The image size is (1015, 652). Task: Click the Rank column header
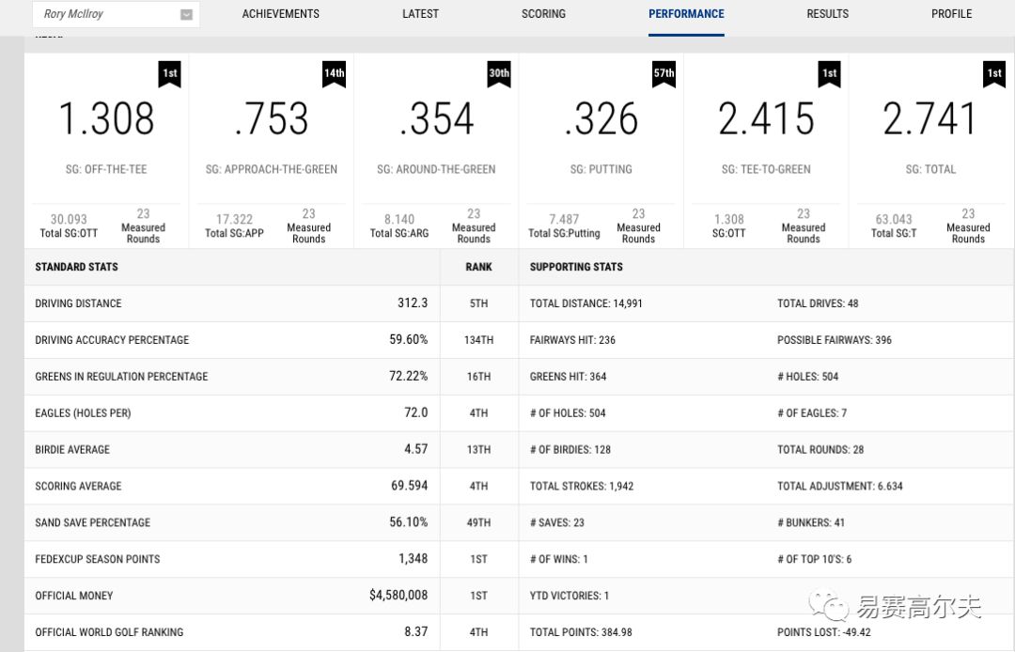click(x=478, y=267)
